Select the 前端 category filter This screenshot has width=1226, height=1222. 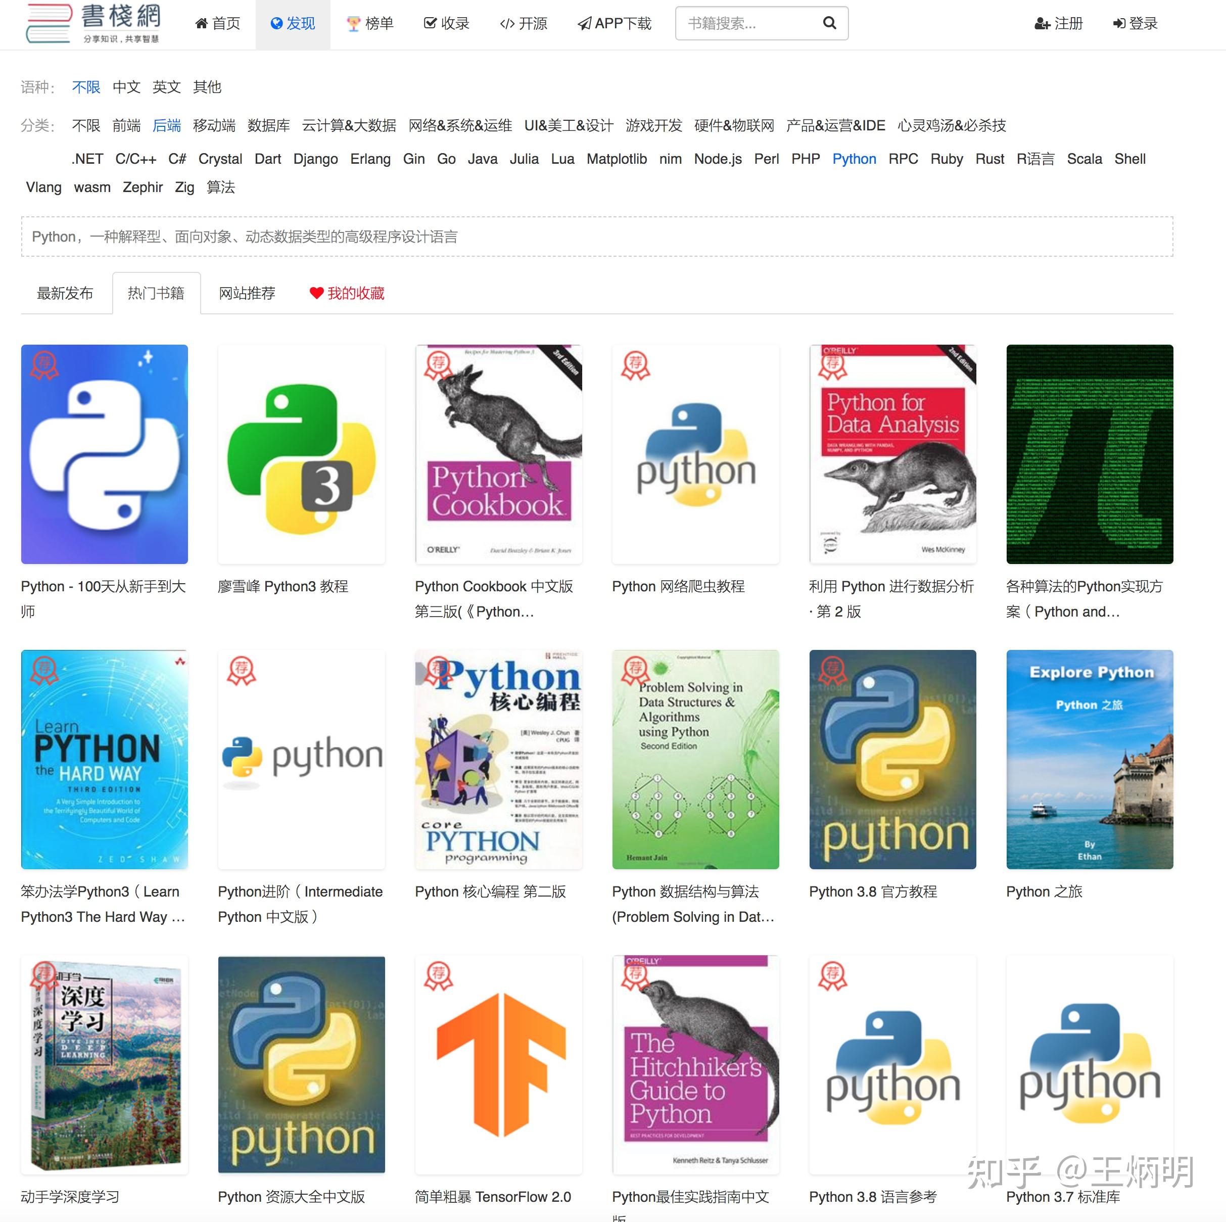click(126, 126)
